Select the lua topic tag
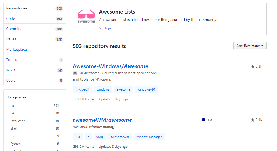Image resolution: width=277 pixels, height=151 pixels. [x=78, y=137]
